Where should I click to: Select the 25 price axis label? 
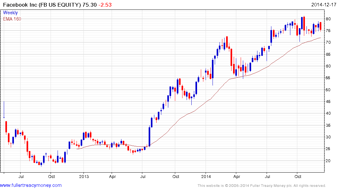pyautogui.click(x=328, y=149)
